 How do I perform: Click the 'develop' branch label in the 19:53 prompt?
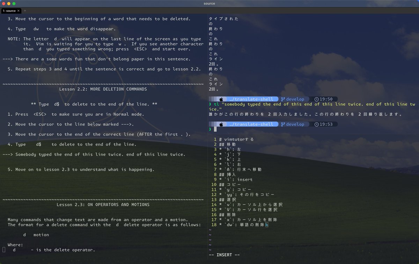click(295, 124)
